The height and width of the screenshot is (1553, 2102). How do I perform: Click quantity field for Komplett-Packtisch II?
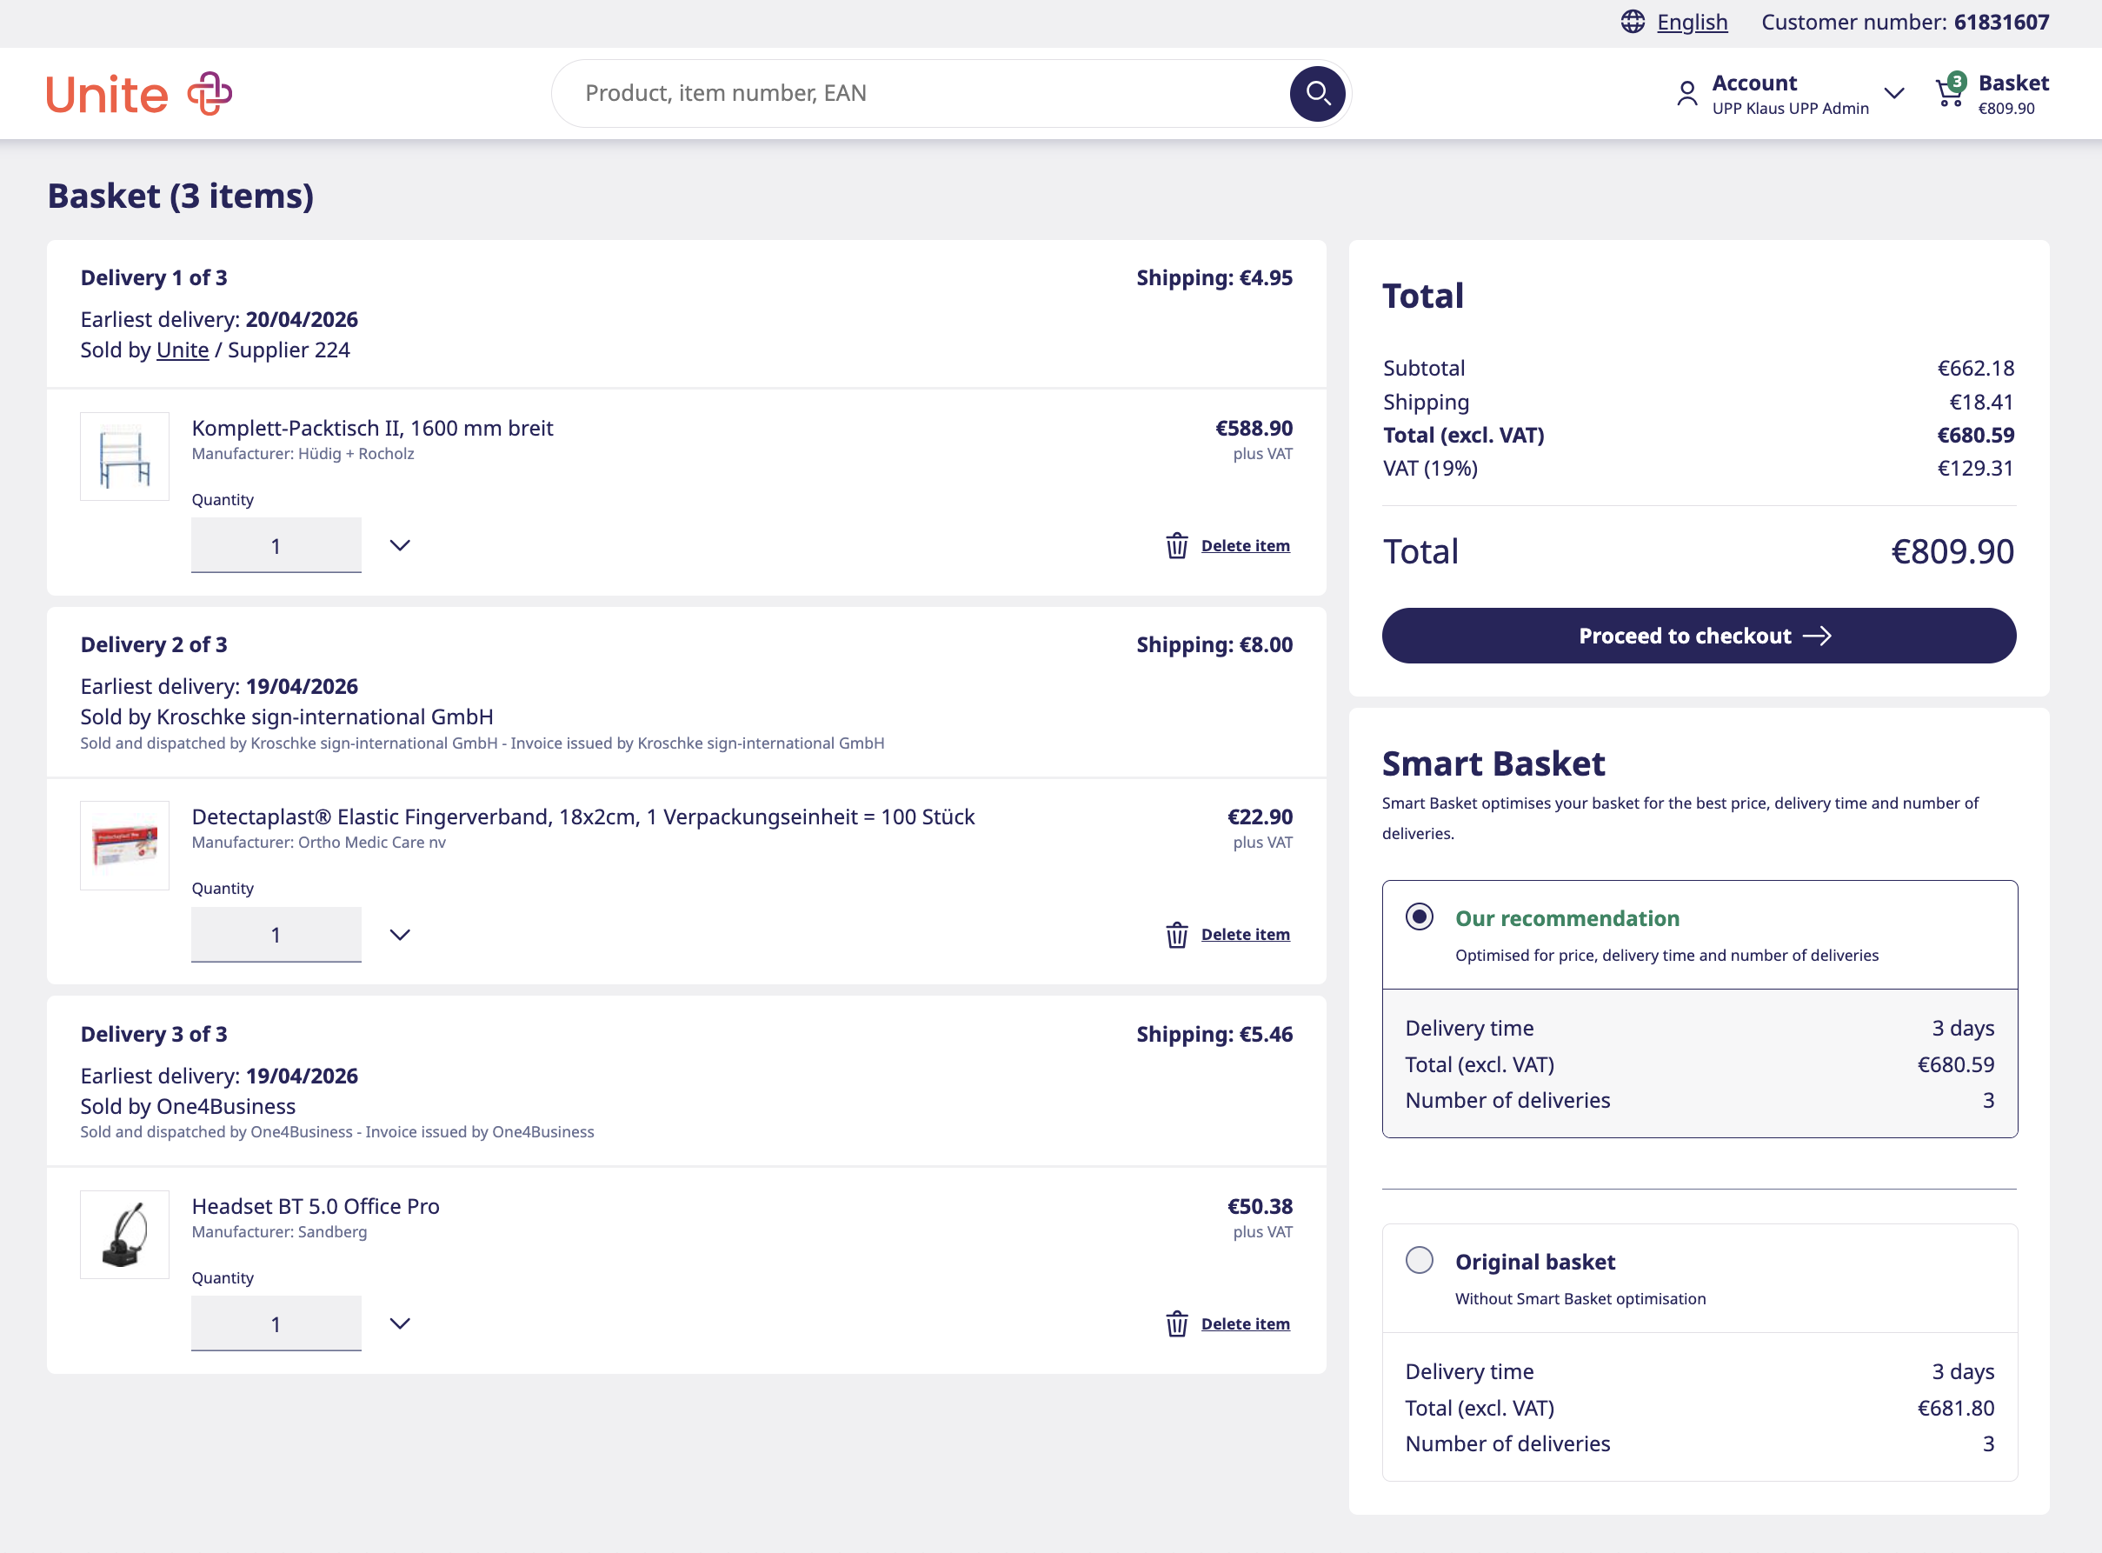click(x=276, y=545)
